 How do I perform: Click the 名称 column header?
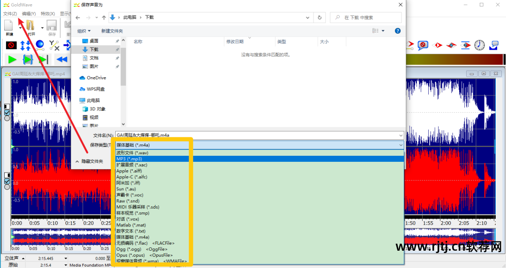click(x=138, y=42)
